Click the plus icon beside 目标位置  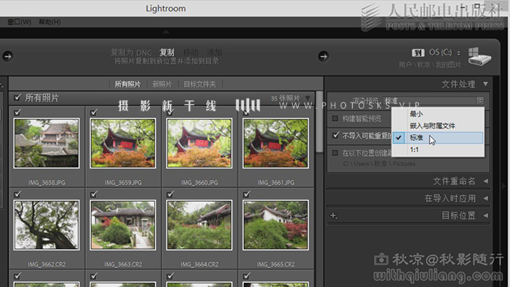pos(334,216)
